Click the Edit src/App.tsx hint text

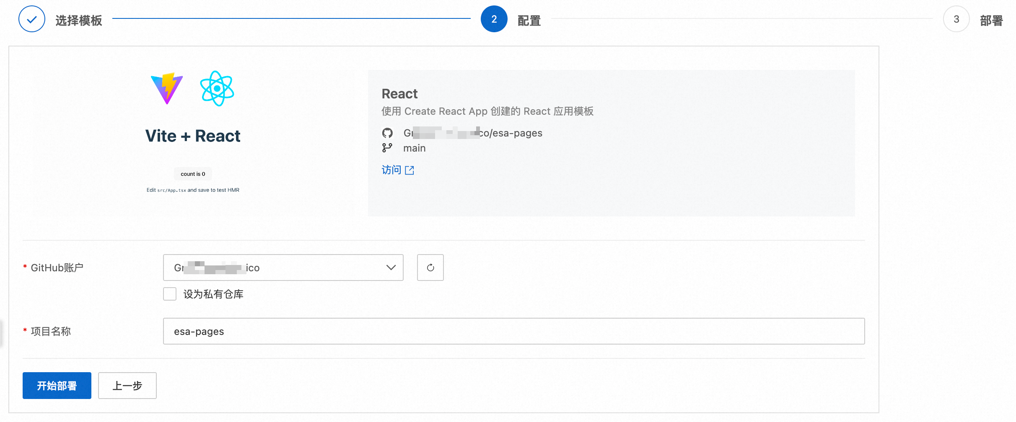tap(193, 190)
